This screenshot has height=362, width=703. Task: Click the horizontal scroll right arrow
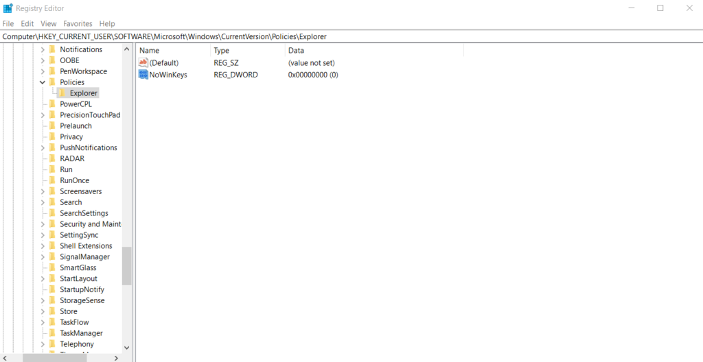click(116, 357)
